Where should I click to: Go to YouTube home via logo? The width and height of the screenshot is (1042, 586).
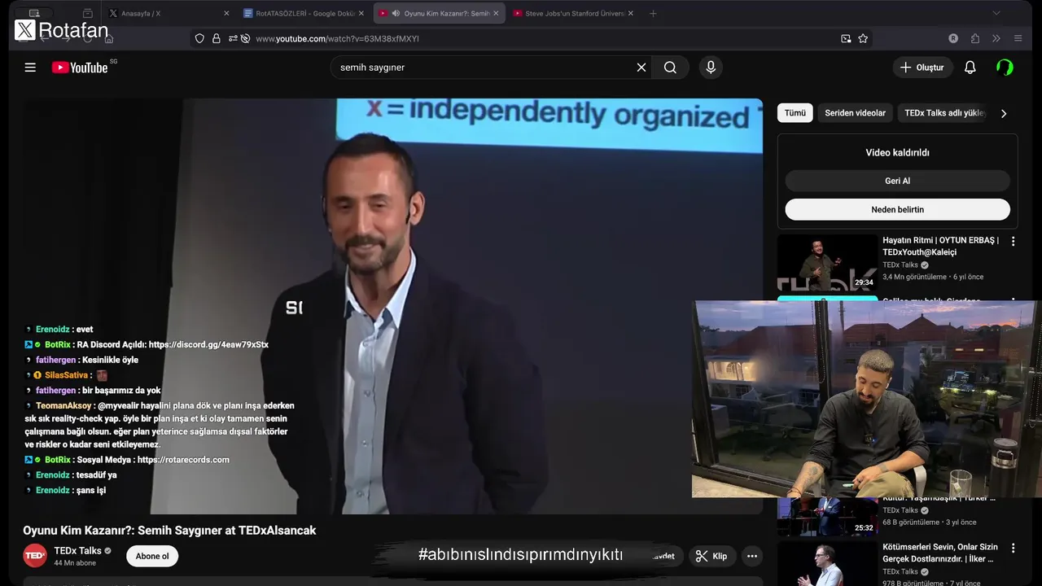[80, 68]
